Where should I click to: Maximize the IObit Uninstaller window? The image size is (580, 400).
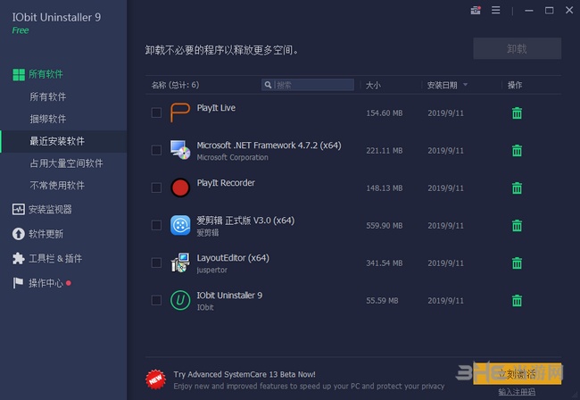click(550, 11)
